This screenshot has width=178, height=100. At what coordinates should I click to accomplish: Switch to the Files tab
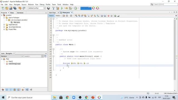[12, 13]
